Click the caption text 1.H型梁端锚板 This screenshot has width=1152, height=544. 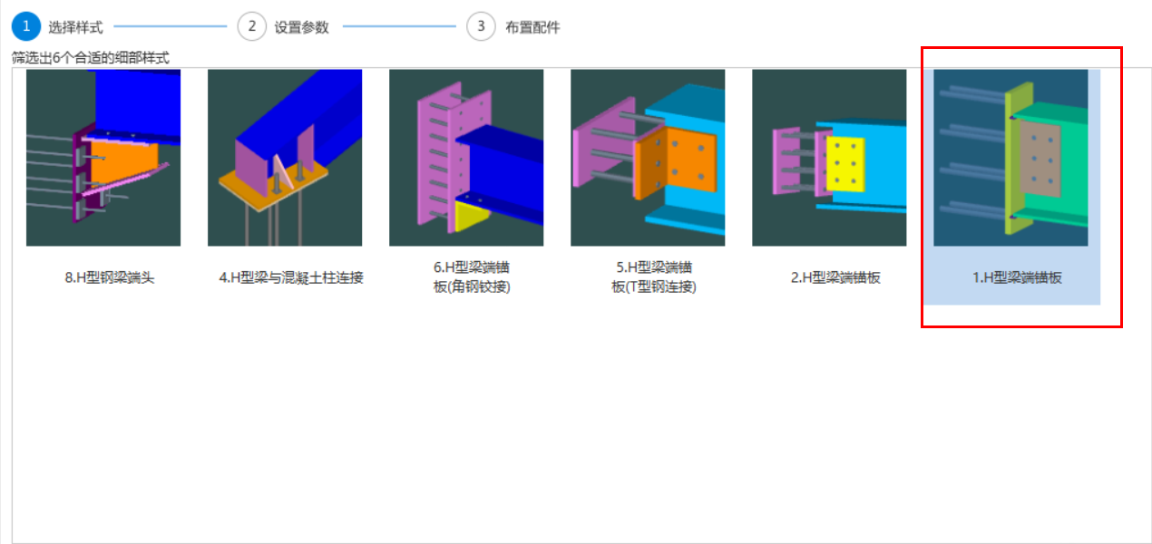1017,278
